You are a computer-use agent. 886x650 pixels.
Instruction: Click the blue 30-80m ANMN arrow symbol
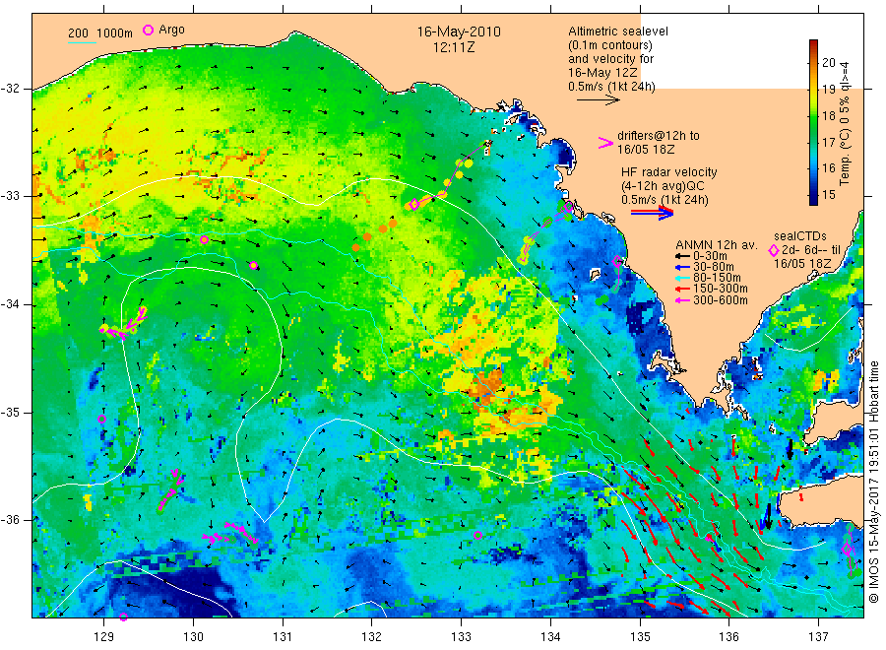coord(683,267)
